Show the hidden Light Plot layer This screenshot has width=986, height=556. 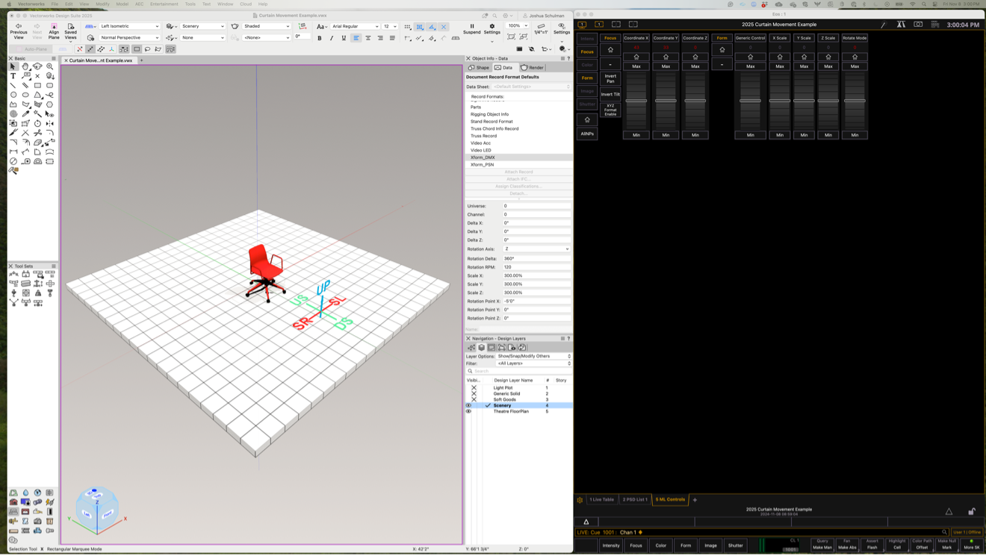tap(474, 388)
